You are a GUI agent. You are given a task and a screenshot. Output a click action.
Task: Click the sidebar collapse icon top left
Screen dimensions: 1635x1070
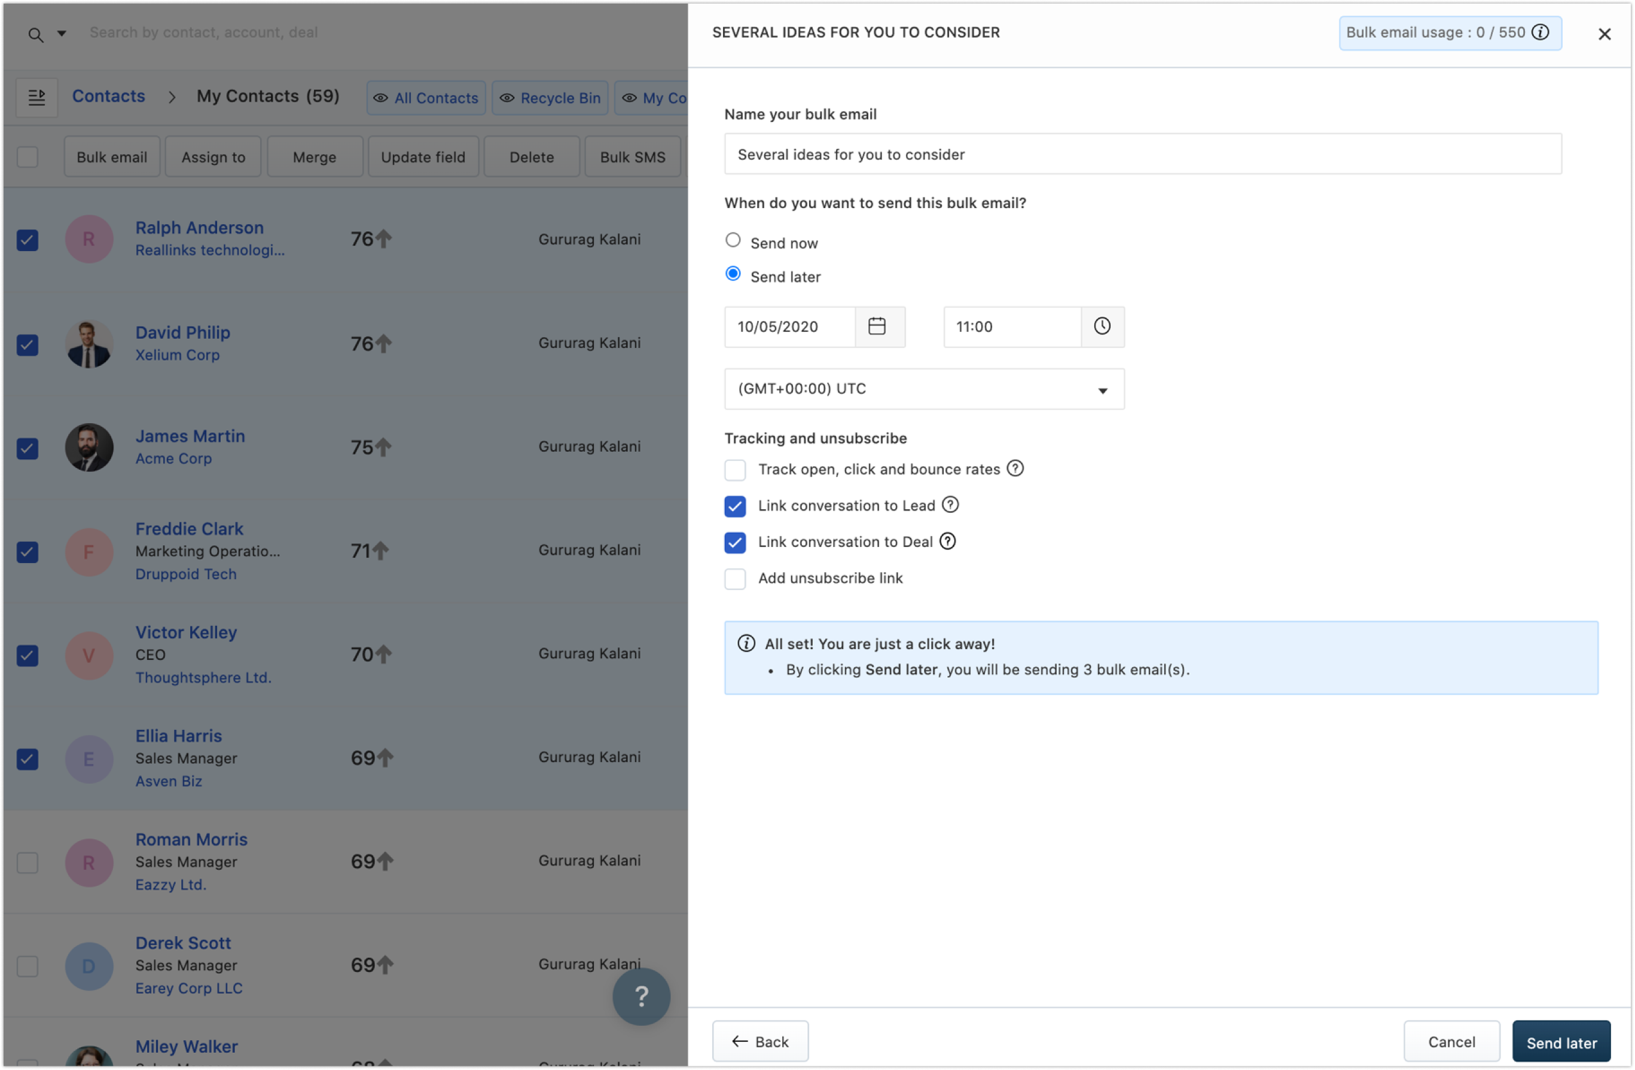[x=36, y=97]
